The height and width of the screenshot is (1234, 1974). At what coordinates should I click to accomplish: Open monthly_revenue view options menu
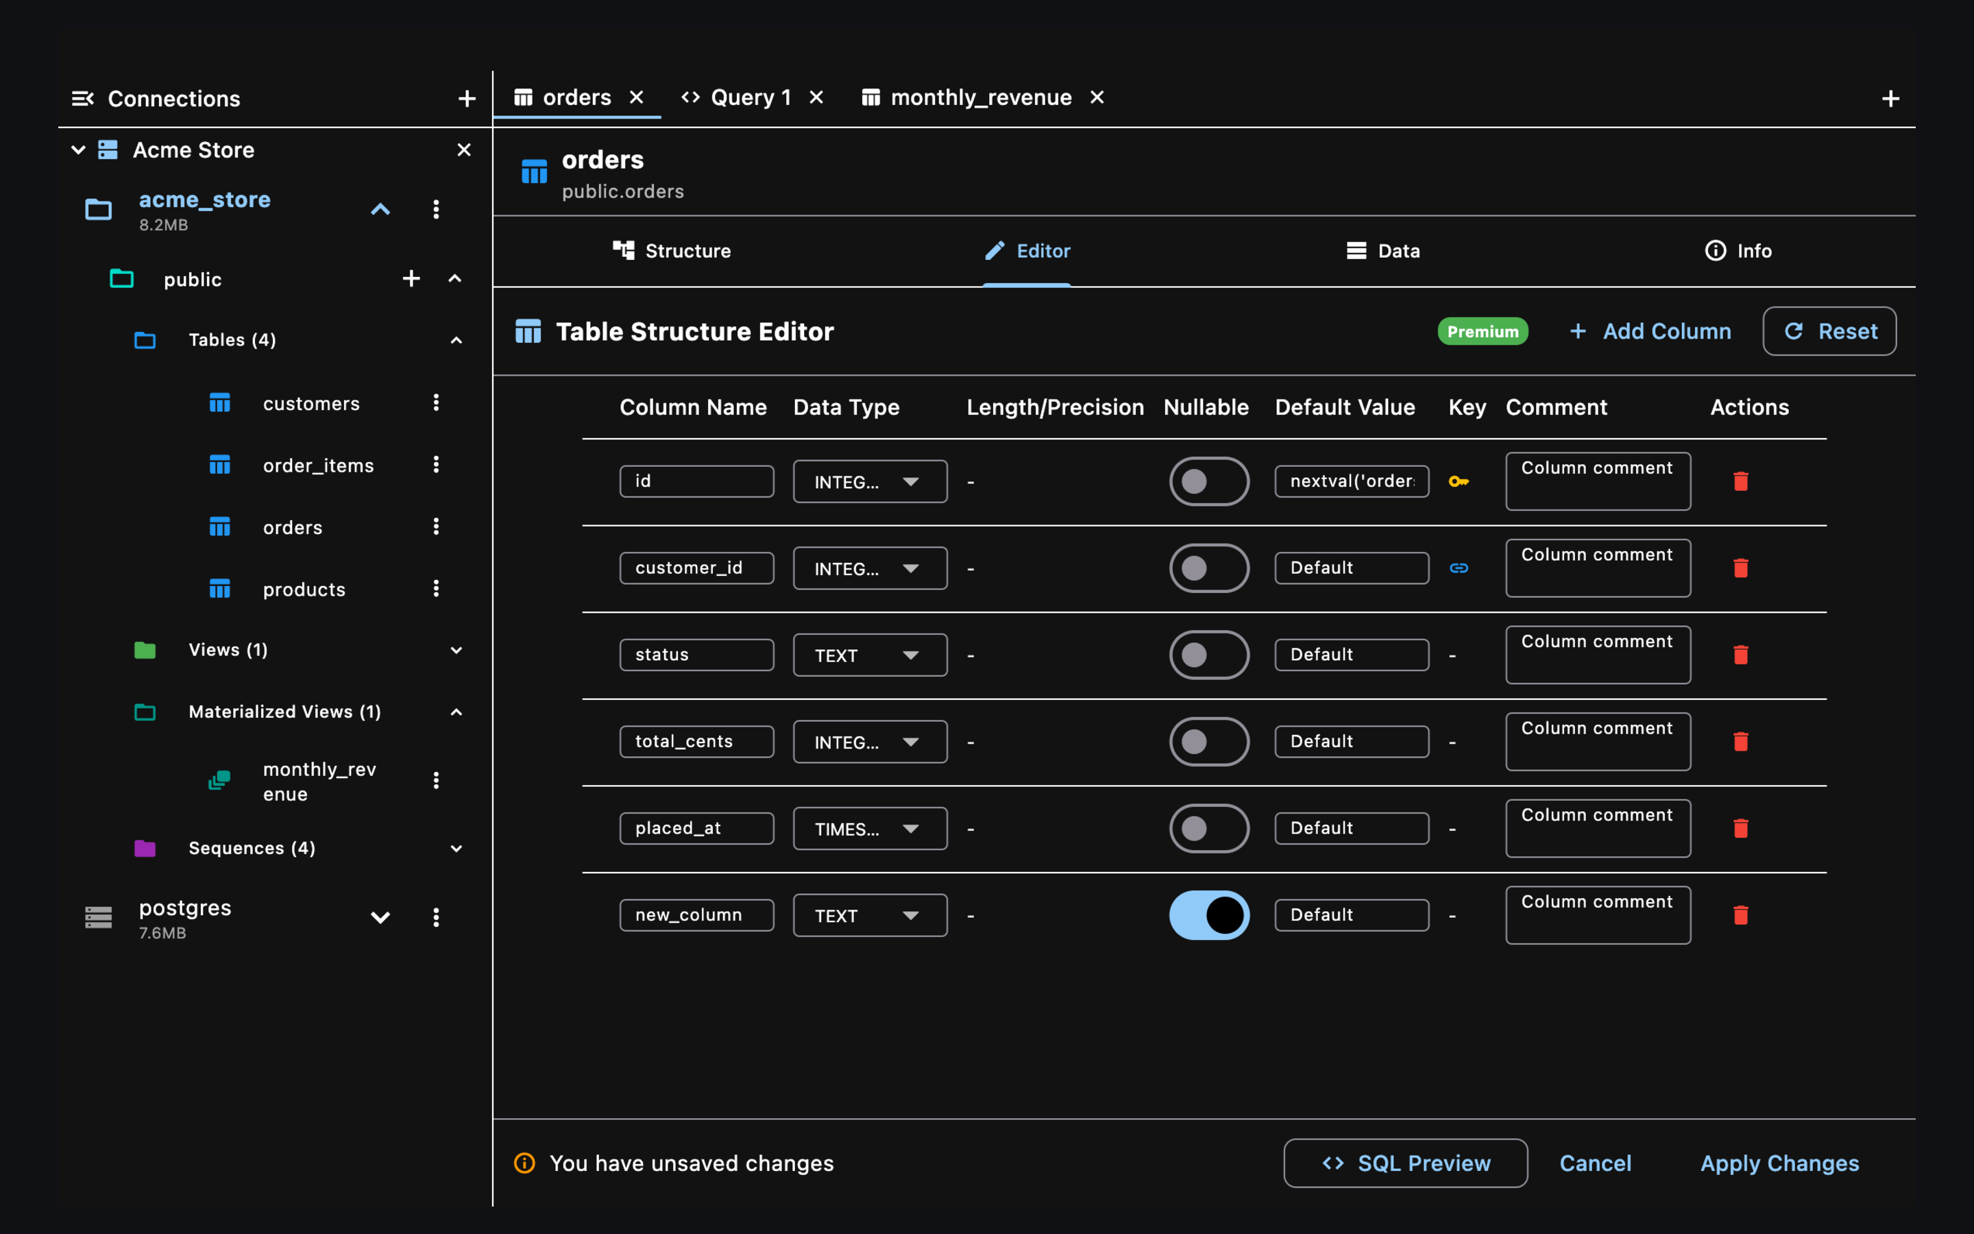[x=437, y=781]
